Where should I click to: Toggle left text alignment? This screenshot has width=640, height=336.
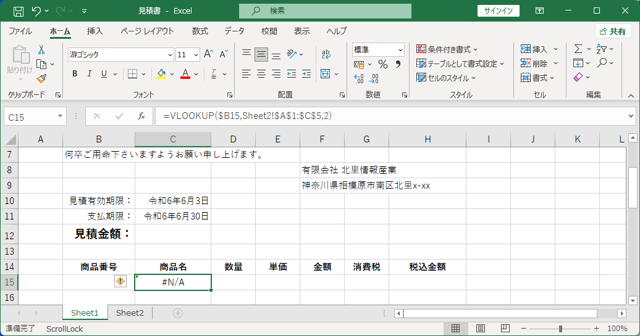tap(246, 74)
